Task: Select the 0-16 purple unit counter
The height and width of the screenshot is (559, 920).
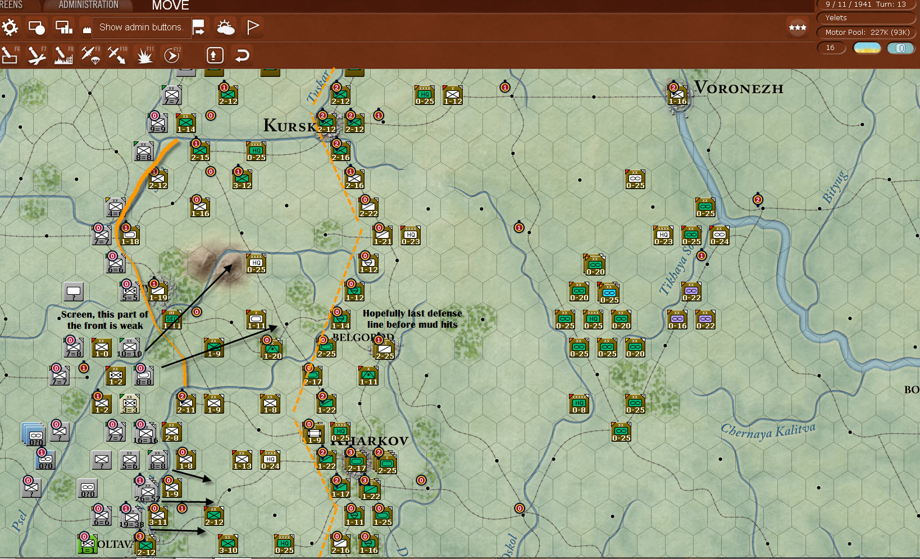Action: (x=677, y=320)
